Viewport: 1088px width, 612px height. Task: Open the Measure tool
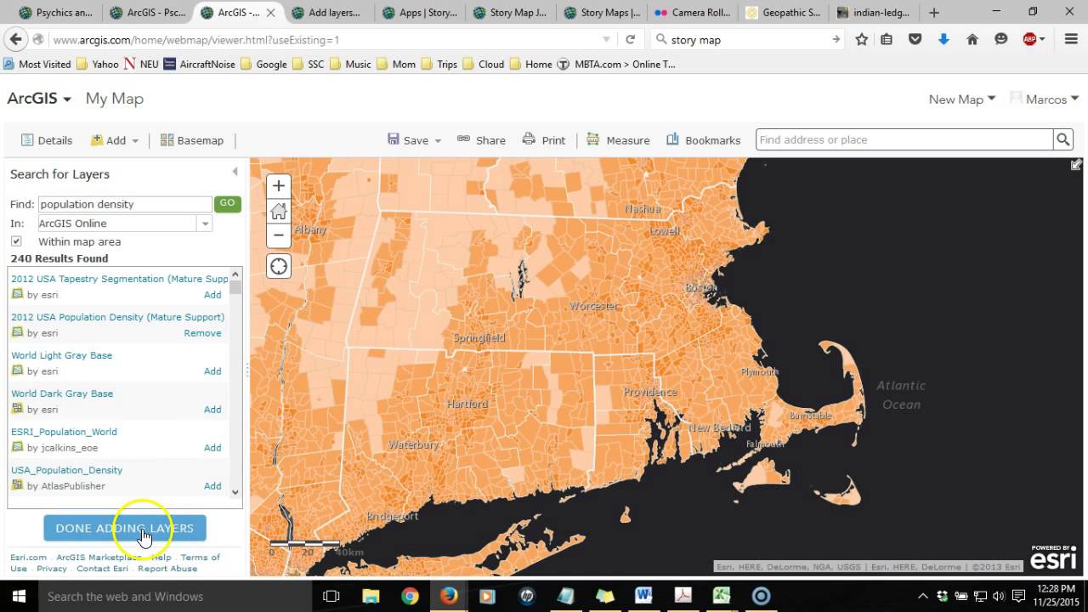coord(618,140)
